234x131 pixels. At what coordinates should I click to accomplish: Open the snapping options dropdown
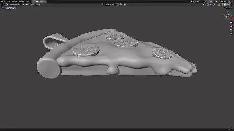(x=120, y=4)
